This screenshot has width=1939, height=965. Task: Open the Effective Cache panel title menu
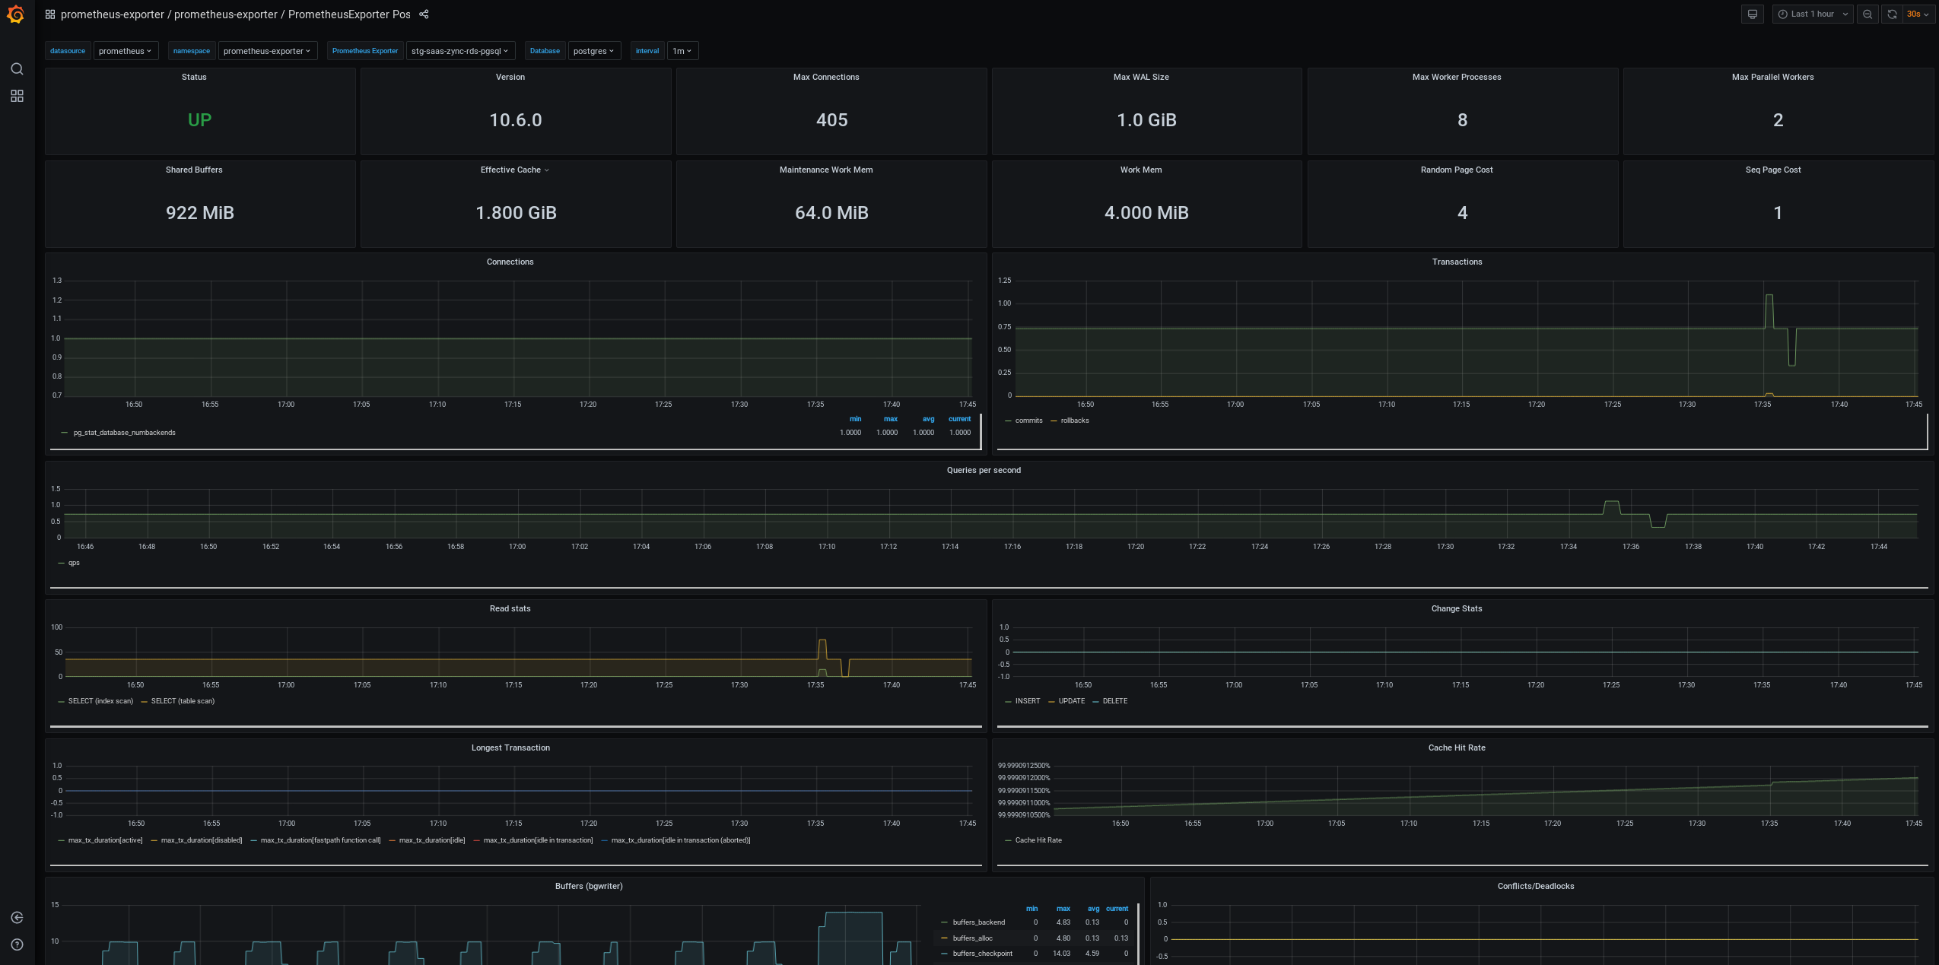(x=510, y=170)
